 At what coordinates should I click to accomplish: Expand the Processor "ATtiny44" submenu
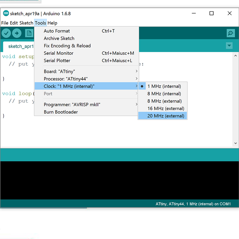87,79
